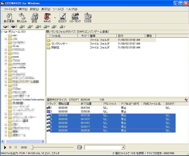Open the 設定(C) menu
The image size is (189, 156).
click(x=34, y=9)
